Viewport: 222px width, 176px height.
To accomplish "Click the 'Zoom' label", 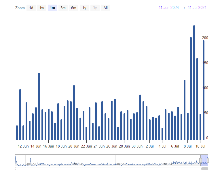I will point(20,8).
